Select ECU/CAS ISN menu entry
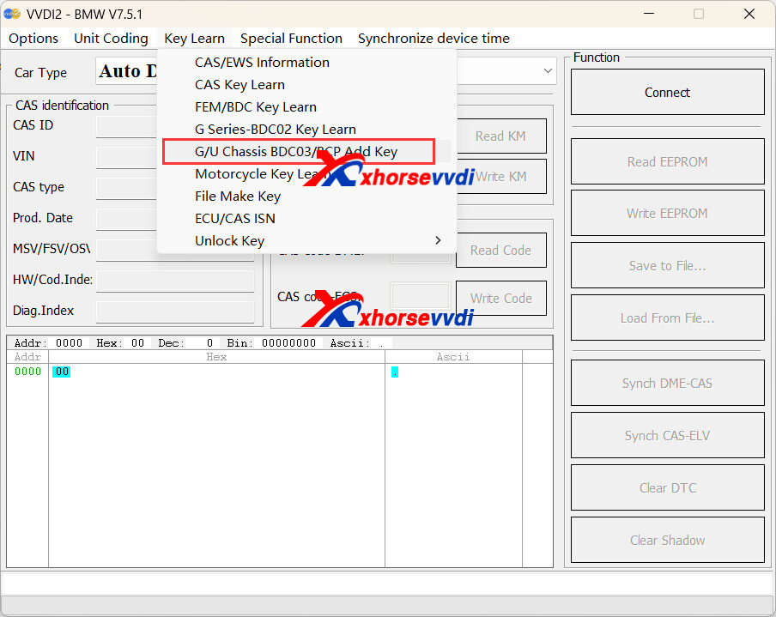The height and width of the screenshot is (617, 776). [234, 219]
